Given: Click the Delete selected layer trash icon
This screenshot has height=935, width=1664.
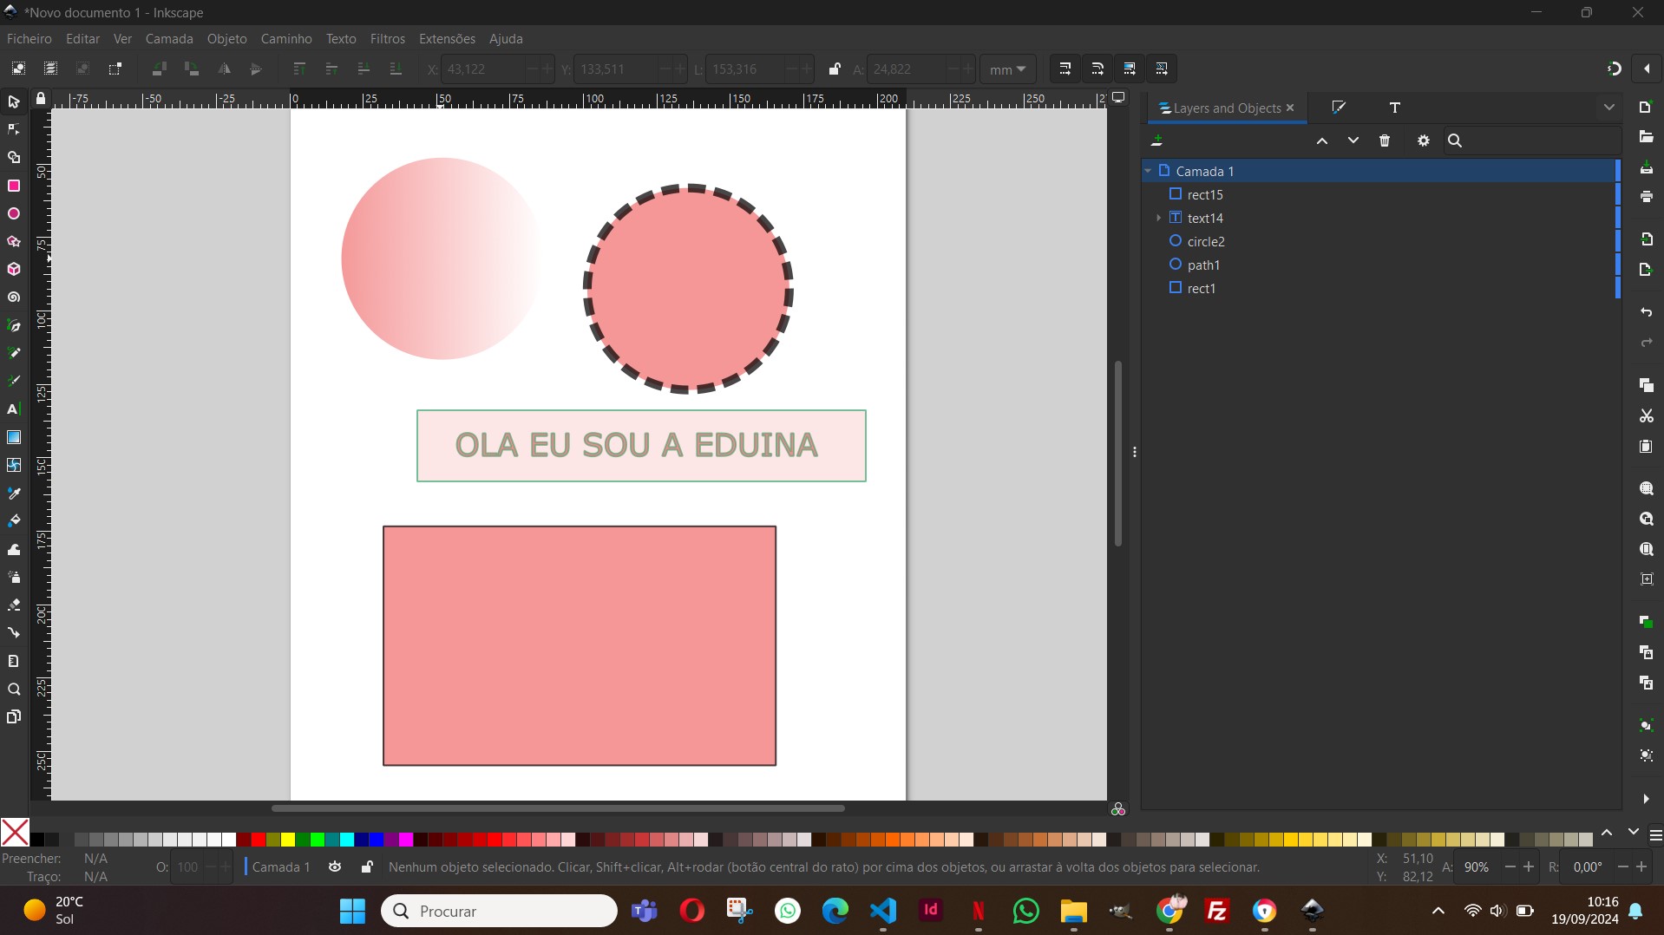Looking at the screenshot, I should [x=1385, y=141].
